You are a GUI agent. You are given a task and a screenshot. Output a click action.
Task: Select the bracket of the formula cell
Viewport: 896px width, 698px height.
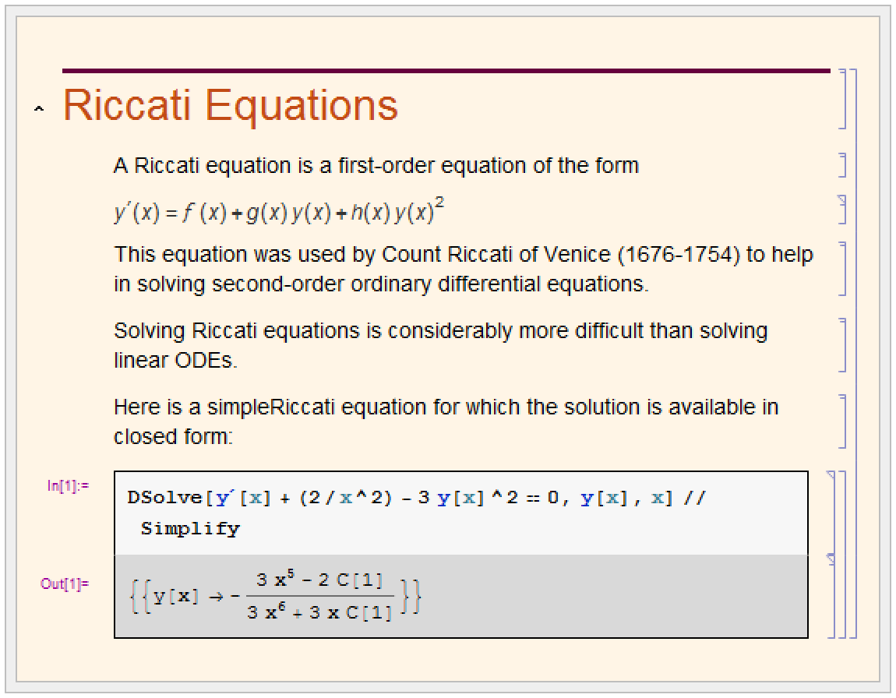[842, 210]
